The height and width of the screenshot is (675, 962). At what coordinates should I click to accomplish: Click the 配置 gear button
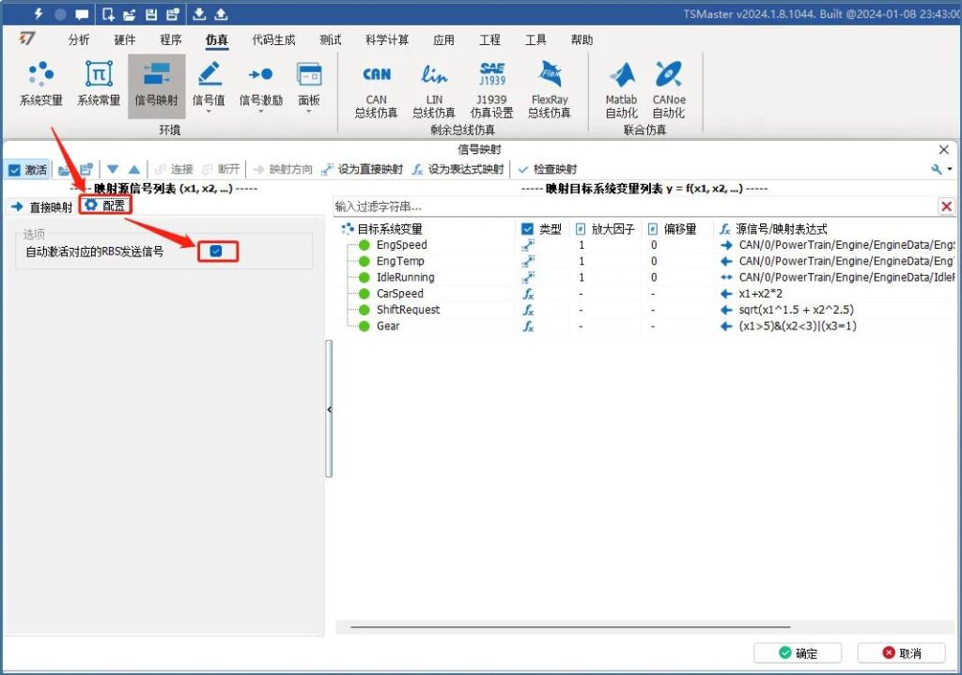[x=105, y=205]
